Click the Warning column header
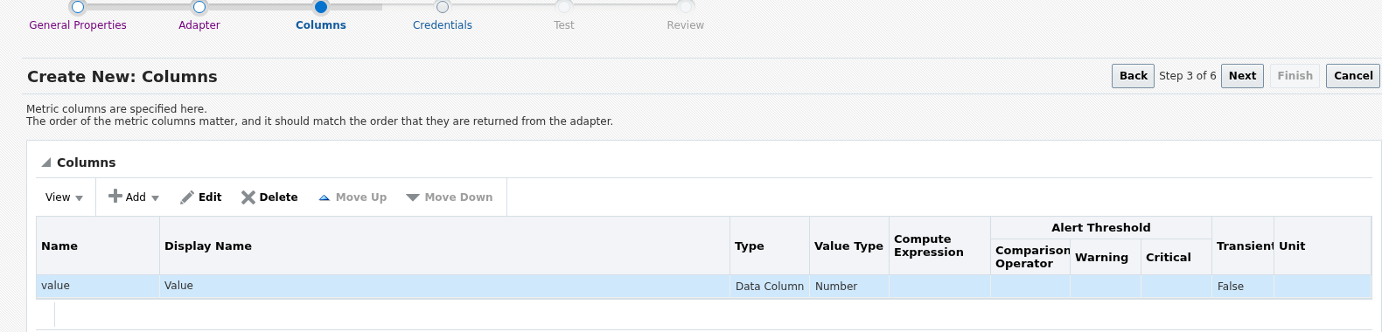Viewport: 1382px width, 332px height. 1106,257
